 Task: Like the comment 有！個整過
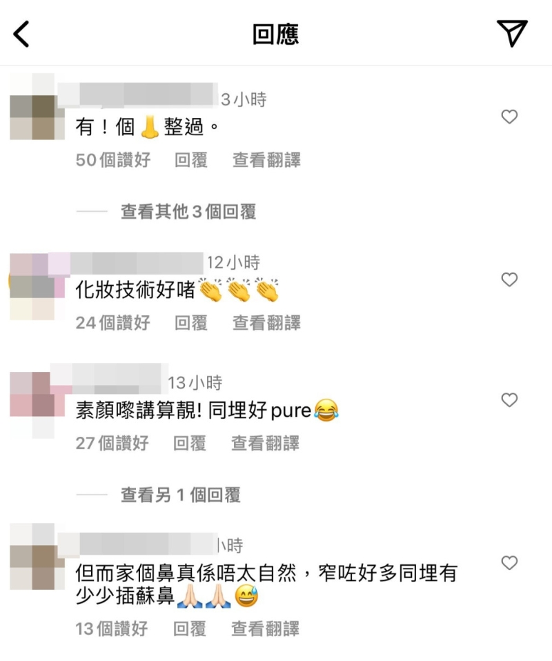point(509,117)
